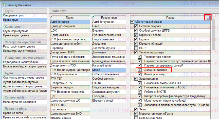Choose Бухгалтерія group row

(x=58, y=109)
